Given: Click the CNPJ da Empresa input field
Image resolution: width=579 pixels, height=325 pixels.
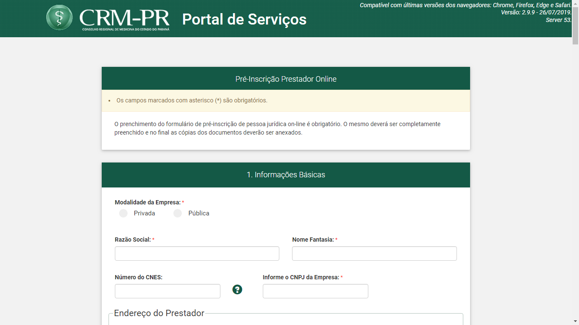Looking at the screenshot, I should 315,291.
